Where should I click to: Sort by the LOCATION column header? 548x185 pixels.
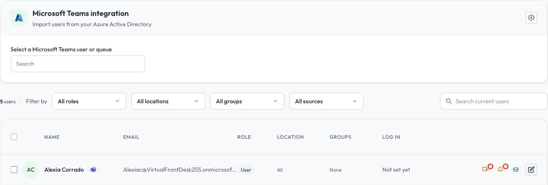[290, 137]
